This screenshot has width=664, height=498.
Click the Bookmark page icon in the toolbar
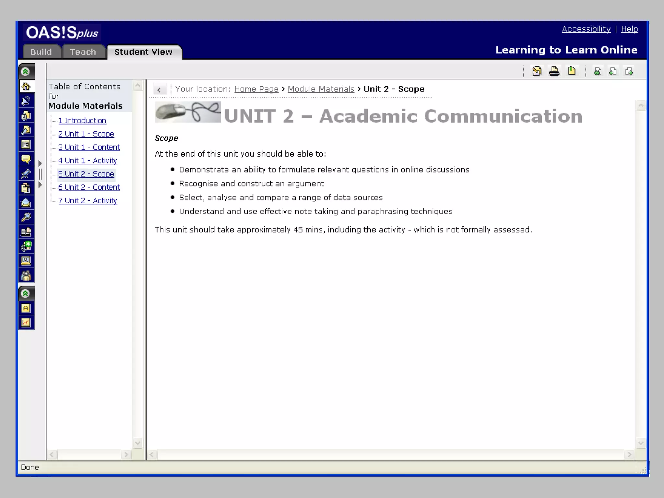pos(572,71)
